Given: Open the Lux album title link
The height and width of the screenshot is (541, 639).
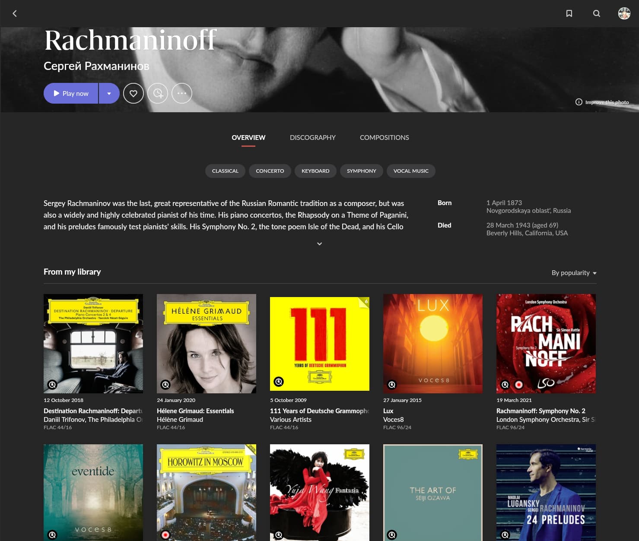Looking at the screenshot, I should point(388,411).
